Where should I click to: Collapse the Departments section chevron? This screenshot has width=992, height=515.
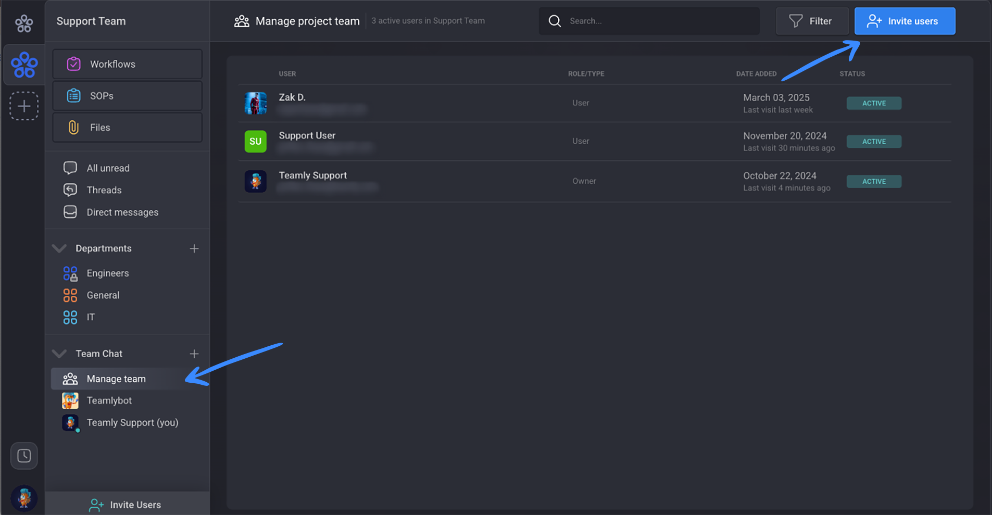tap(59, 248)
